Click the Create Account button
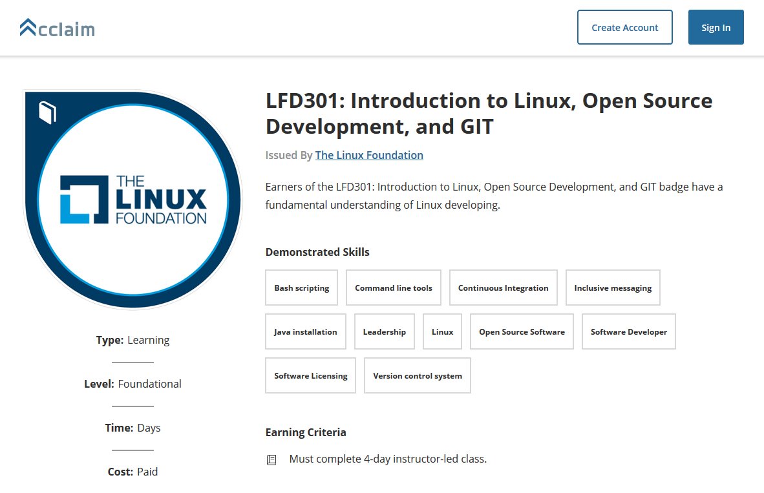 pos(624,27)
